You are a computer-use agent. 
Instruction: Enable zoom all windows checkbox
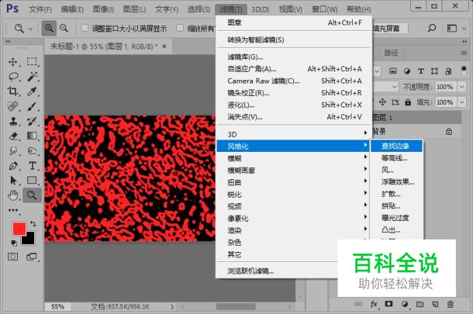[x=180, y=28]
